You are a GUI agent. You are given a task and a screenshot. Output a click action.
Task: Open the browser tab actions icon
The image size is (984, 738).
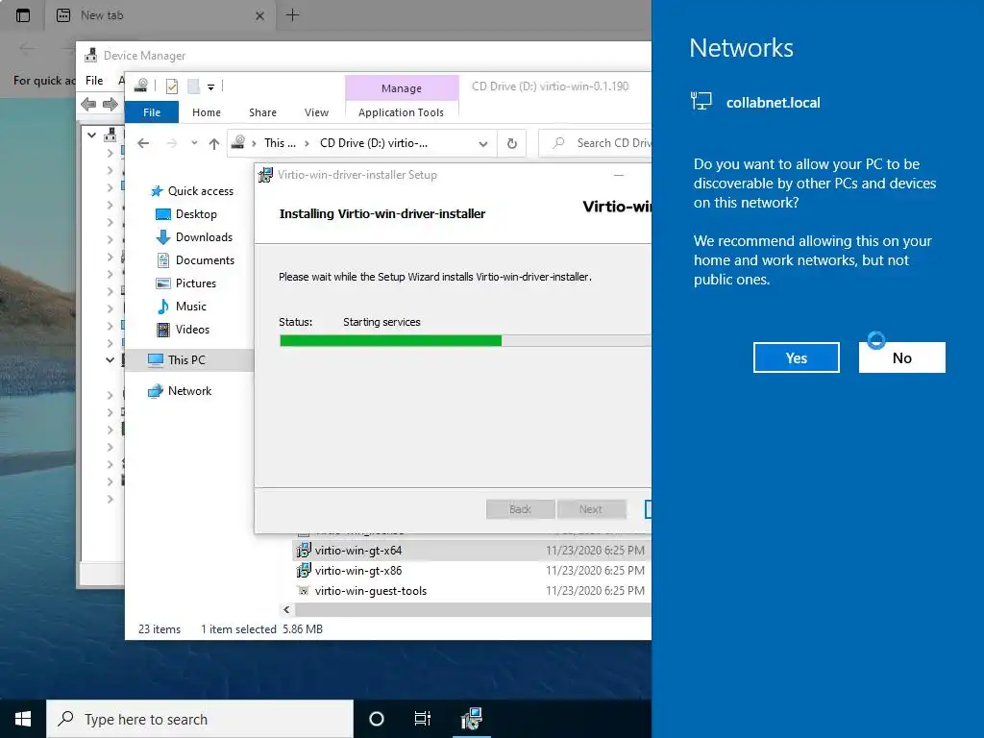pyautogui.click(x=23, y=15)
